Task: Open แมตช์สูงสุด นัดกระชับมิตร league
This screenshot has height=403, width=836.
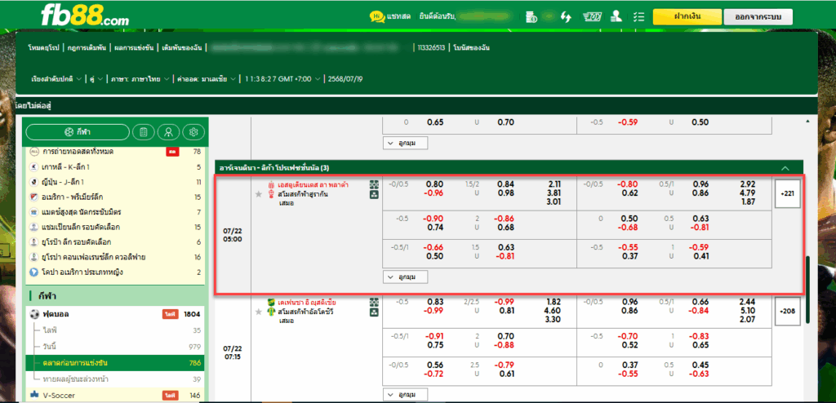Action: (x=114, y=212)
